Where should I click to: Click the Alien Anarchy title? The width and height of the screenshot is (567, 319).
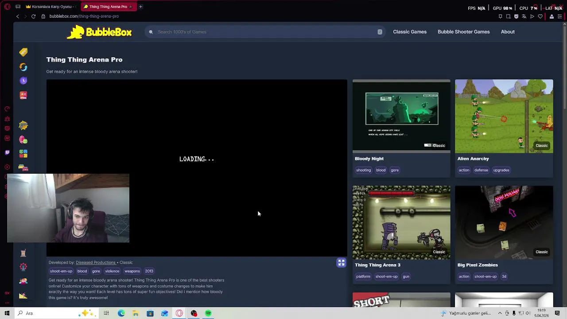point(473,159)
